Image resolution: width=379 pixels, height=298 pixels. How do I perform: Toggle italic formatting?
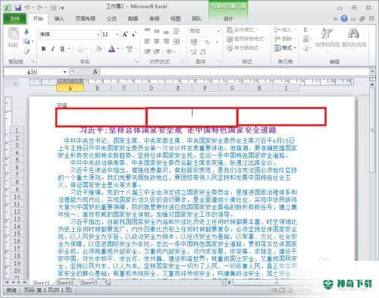tap(53, 49)
